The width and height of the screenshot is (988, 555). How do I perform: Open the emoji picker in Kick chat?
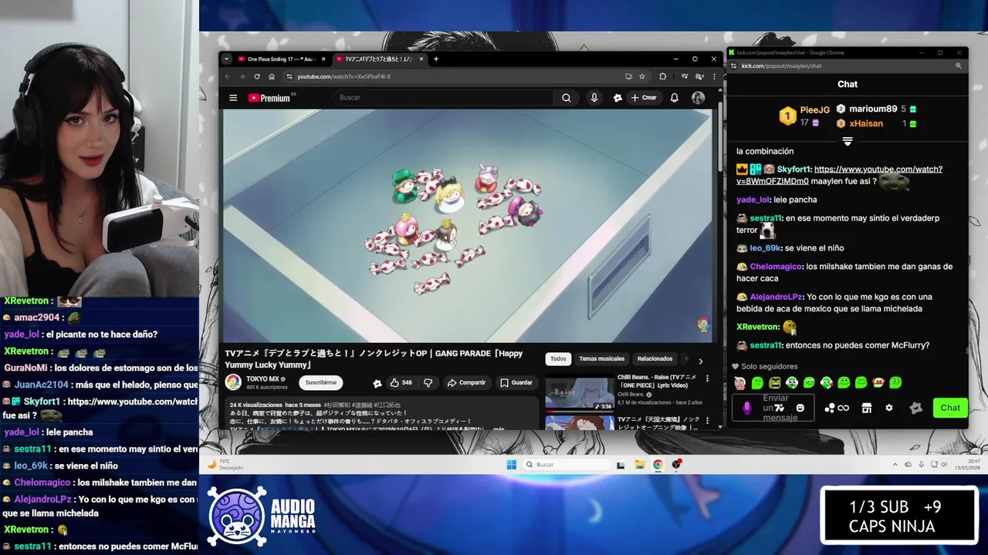pos(800,408)
